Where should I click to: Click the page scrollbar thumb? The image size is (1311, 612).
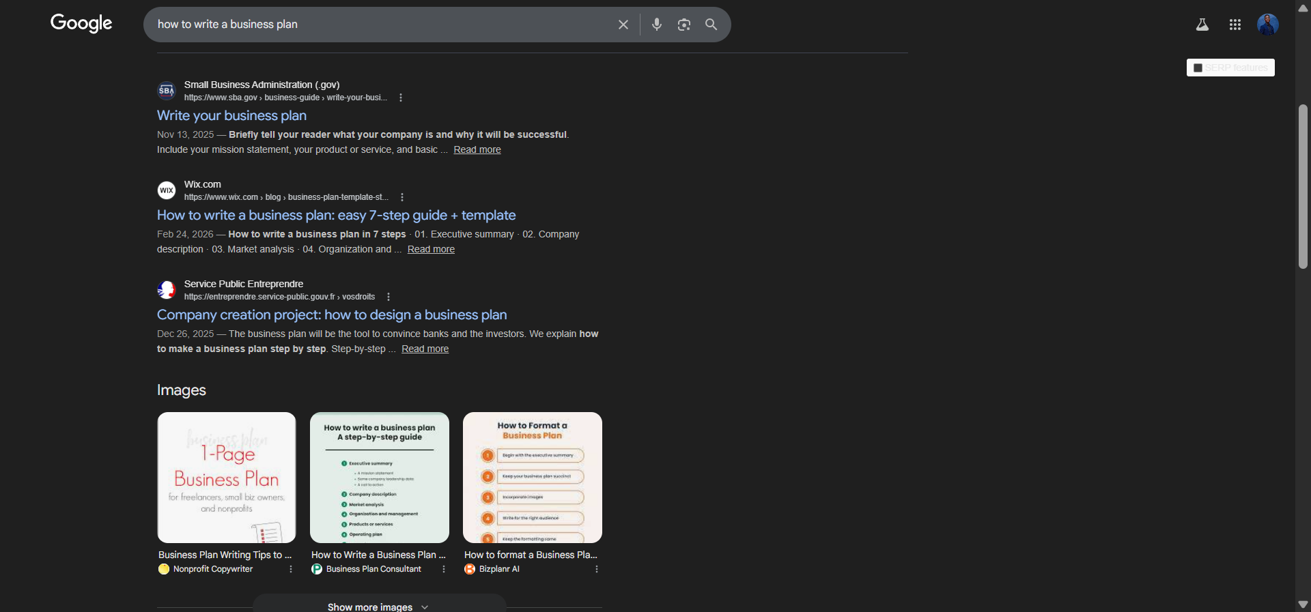tap(1303, 186)
